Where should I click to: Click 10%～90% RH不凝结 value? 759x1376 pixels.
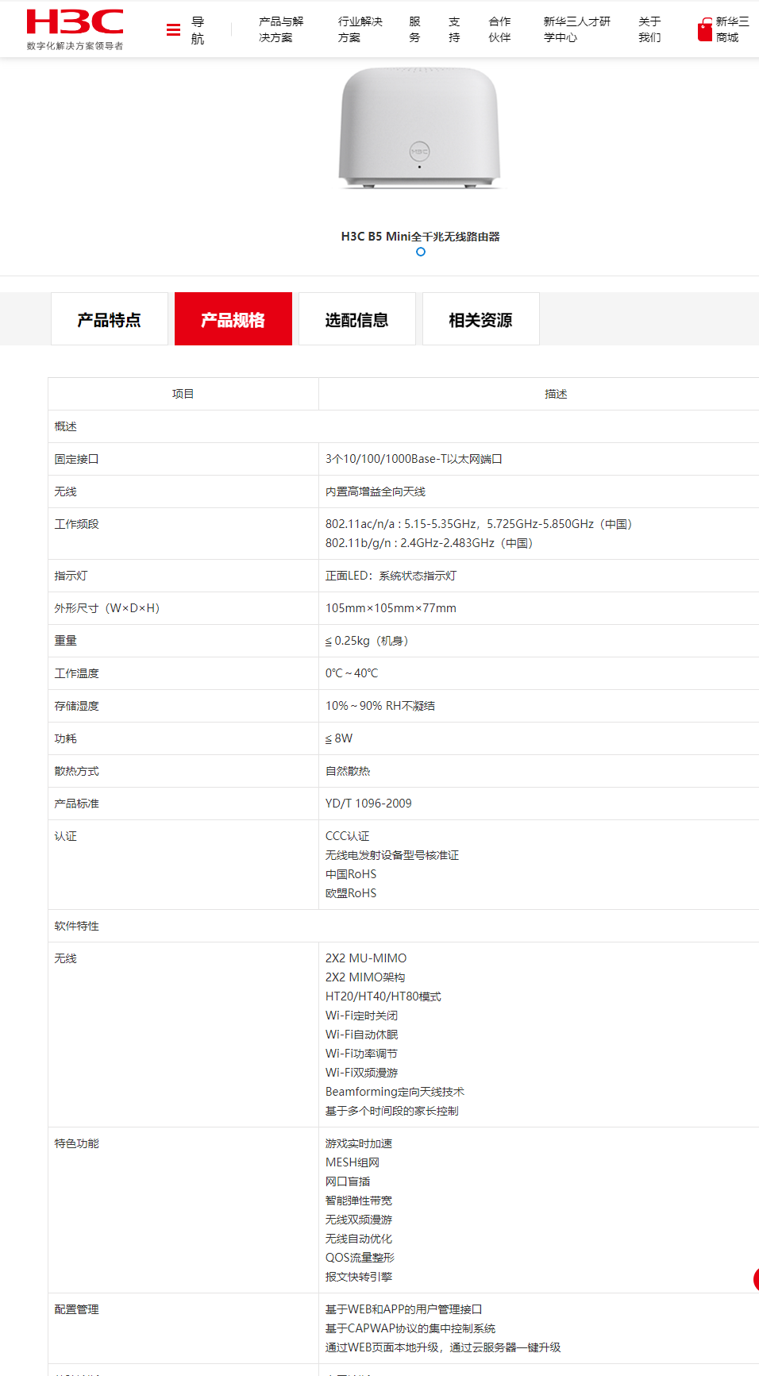[x=380, y=706]
